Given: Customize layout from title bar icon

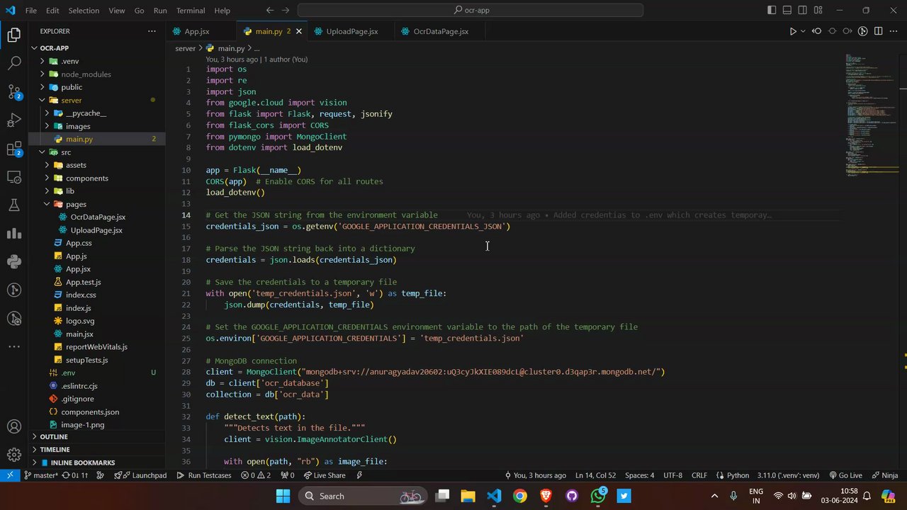Looking at the screenshot, I should coord(818,11).
